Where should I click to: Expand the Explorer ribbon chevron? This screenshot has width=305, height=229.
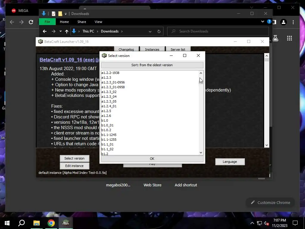263,21
